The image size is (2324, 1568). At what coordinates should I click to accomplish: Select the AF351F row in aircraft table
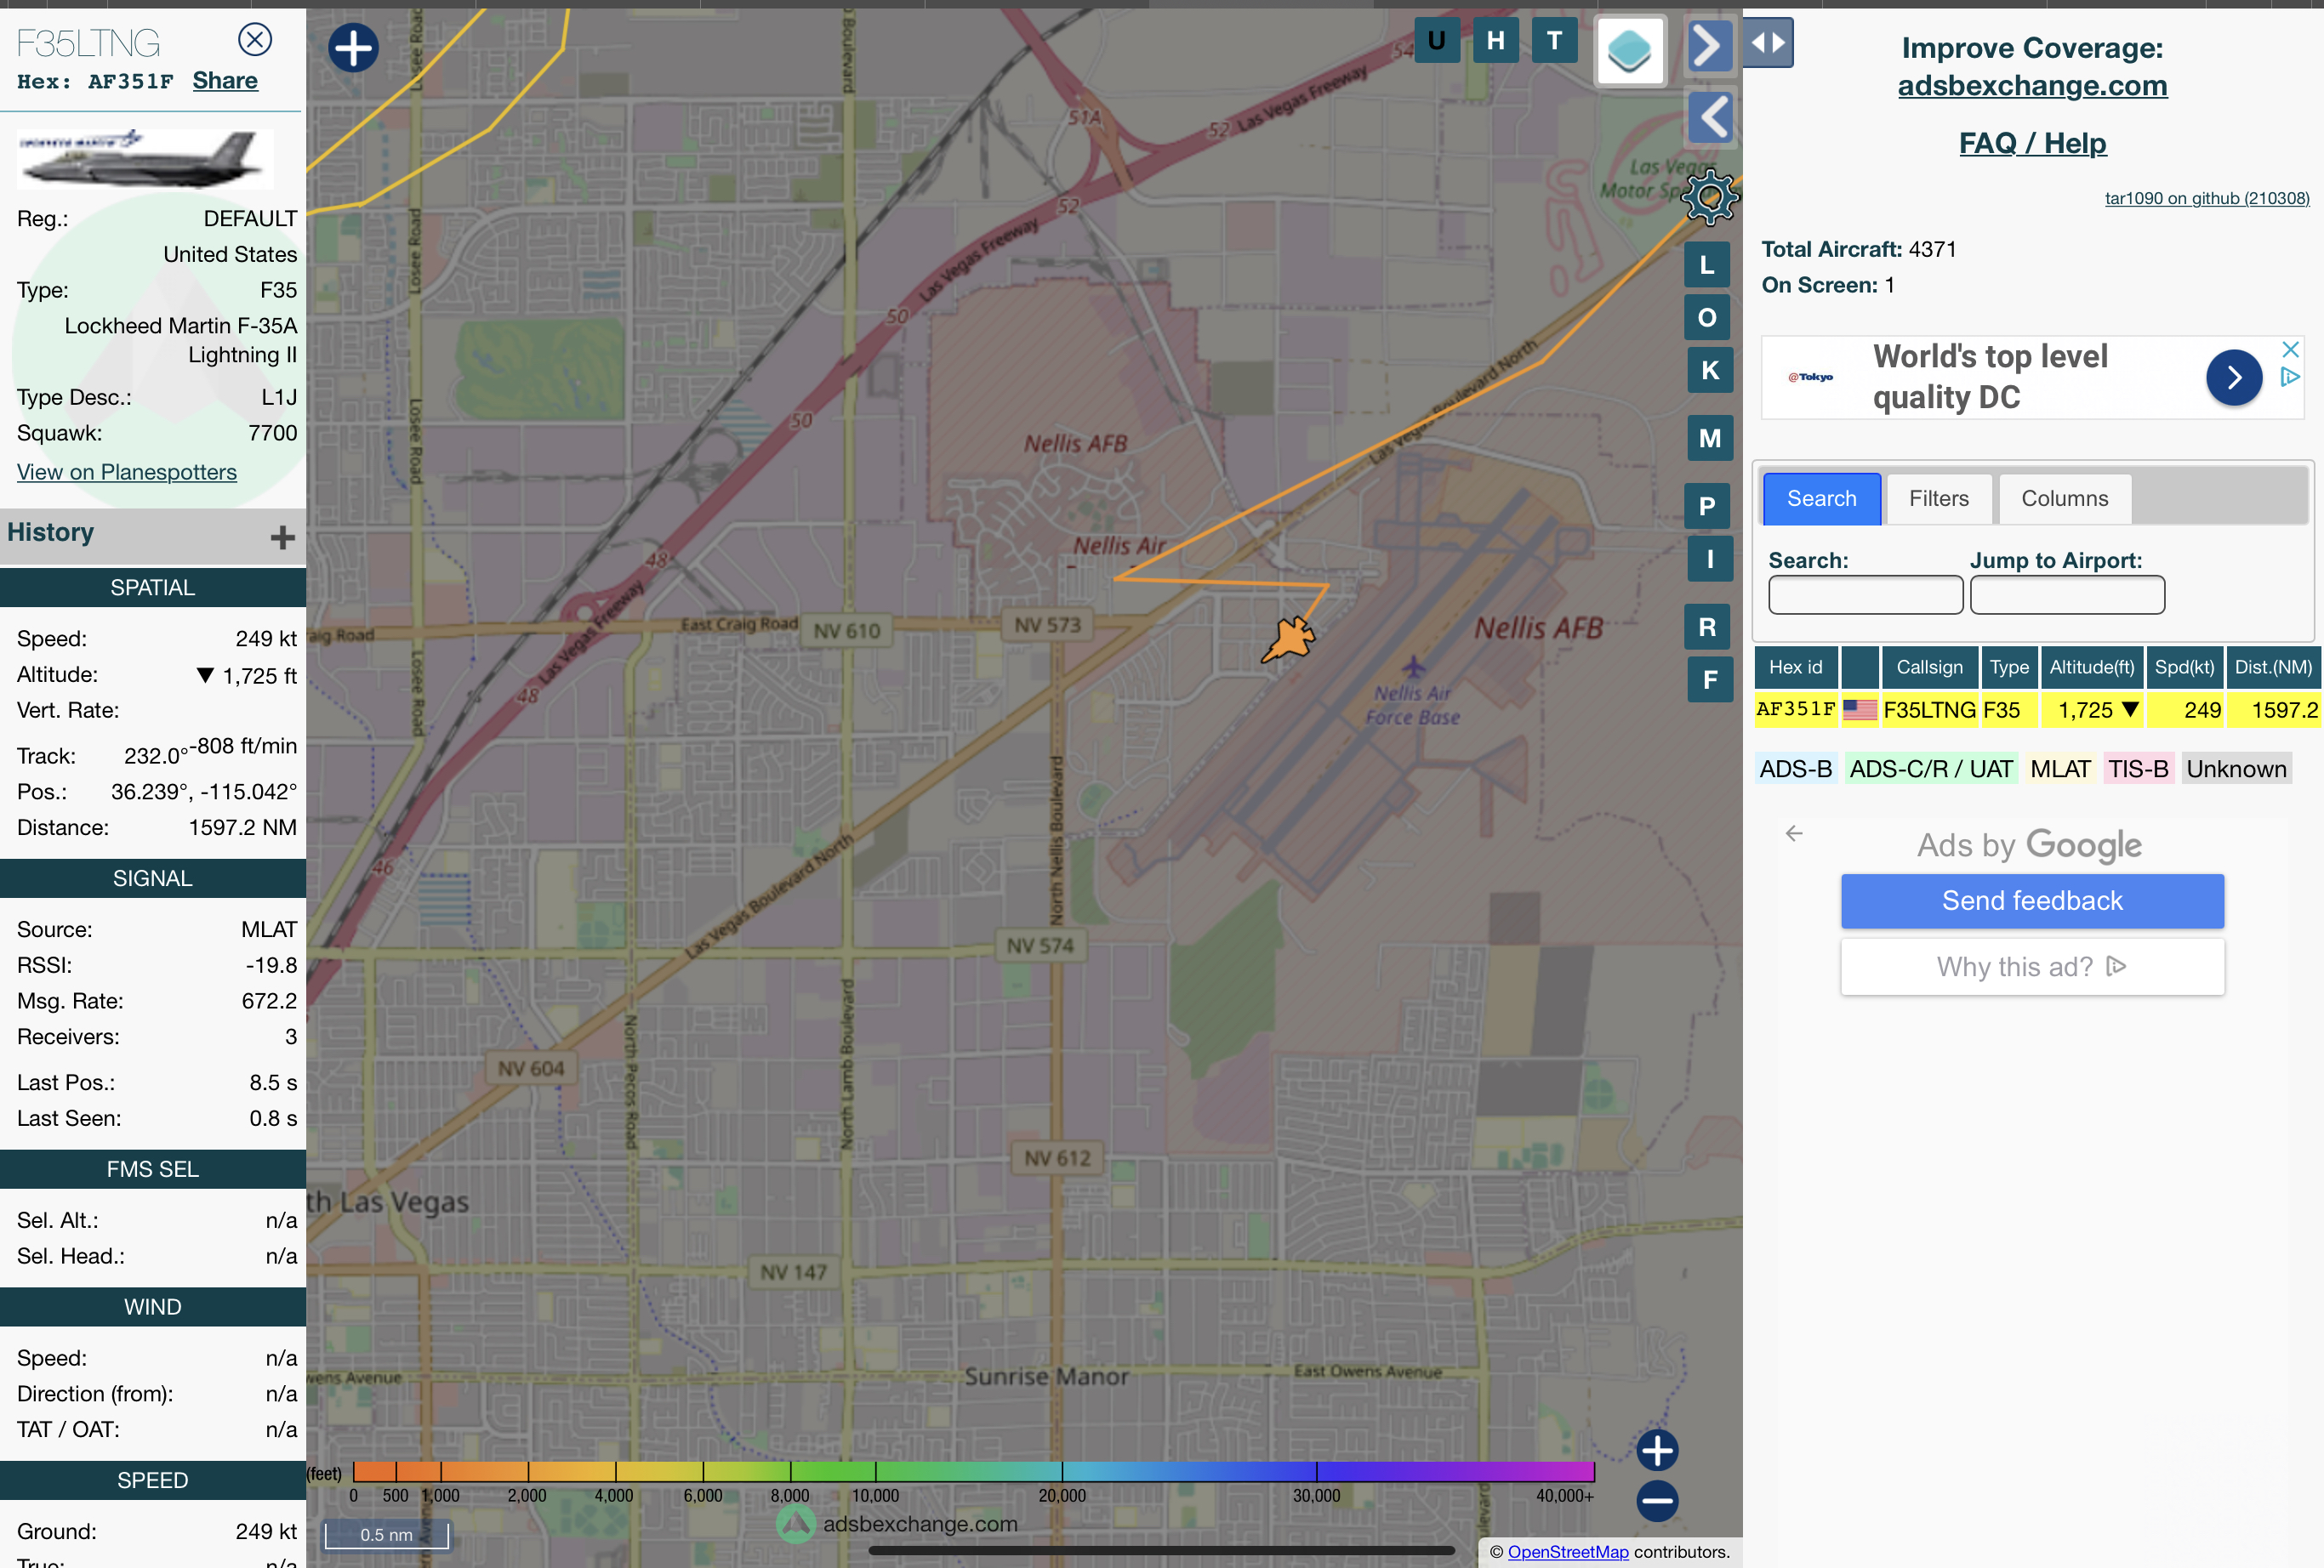(2037, 709)
